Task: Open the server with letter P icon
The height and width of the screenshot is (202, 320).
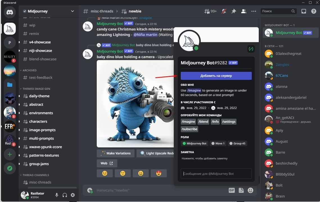Action: pyautogui.click(x=10, y=43)
